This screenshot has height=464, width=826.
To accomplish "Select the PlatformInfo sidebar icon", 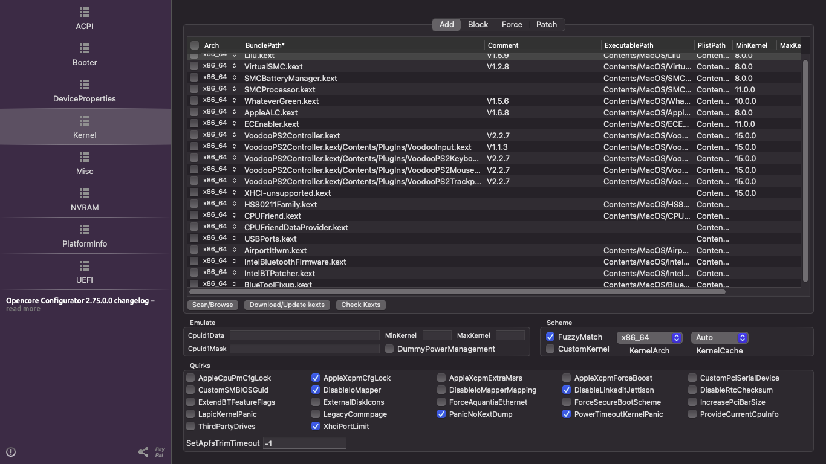I will [85, 230].
